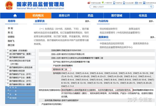Open leader profile 李利
156x106 pixels.
point(10,28)
